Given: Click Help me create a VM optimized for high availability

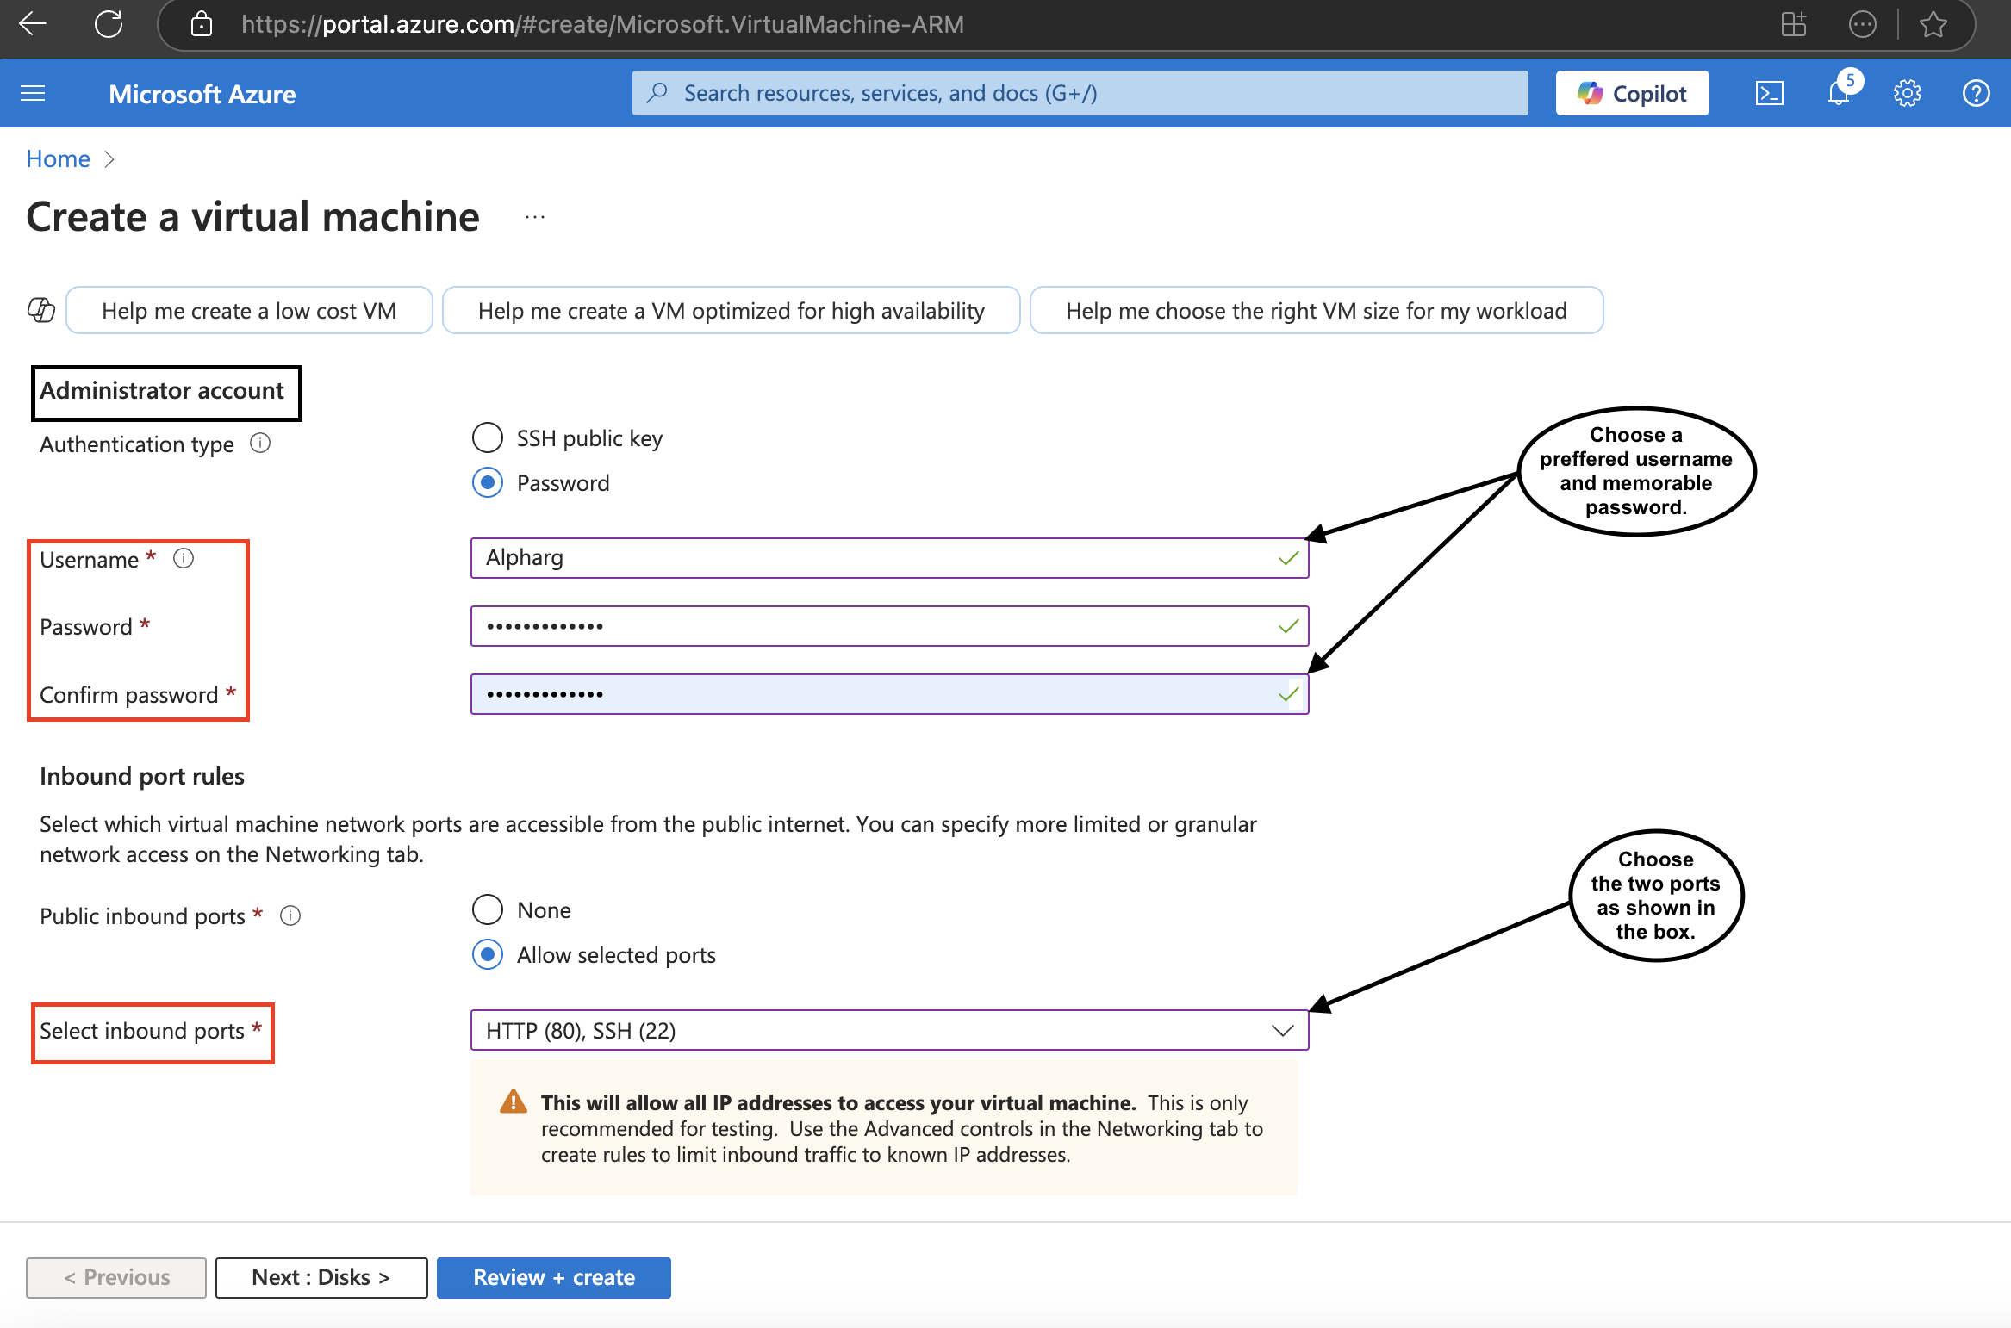Looking at the screenshot, I should [x=731, y=310].
